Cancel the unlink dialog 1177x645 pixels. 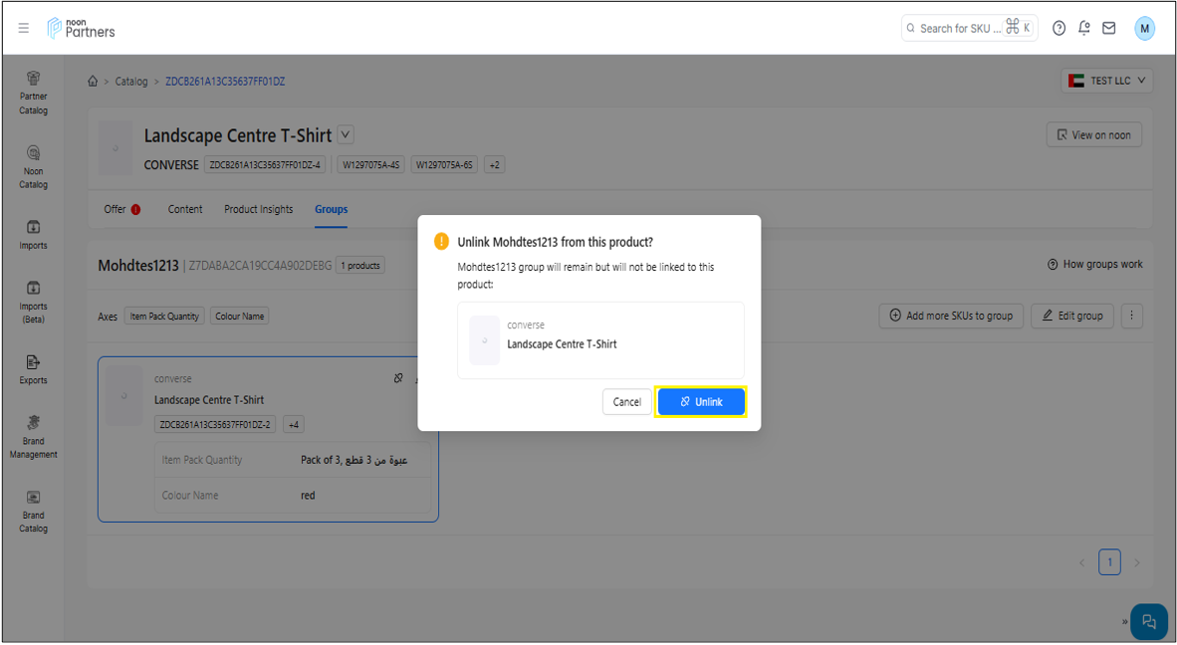tap(626, 402)
